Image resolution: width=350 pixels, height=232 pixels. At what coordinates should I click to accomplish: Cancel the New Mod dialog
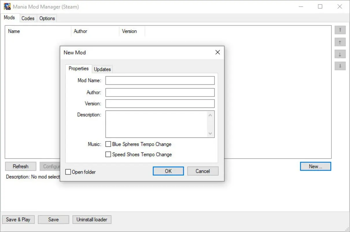[x=202, y=171]
